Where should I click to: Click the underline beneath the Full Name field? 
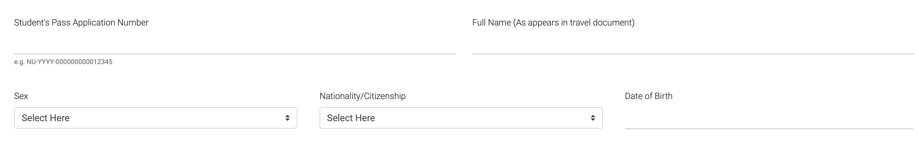[x=693, y=54]
